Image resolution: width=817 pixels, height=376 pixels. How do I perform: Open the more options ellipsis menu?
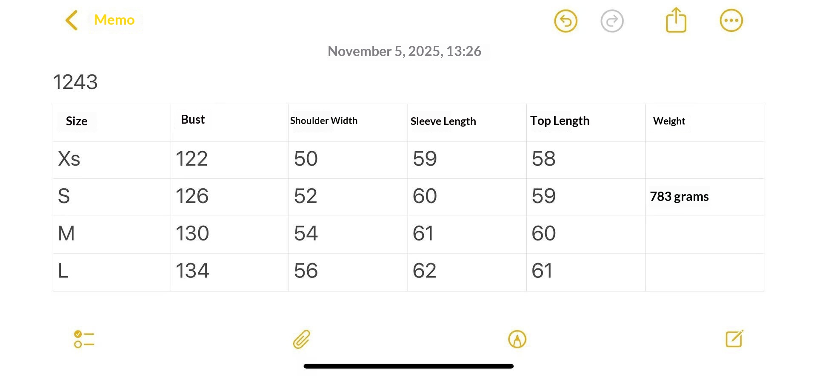coord(731,21)
